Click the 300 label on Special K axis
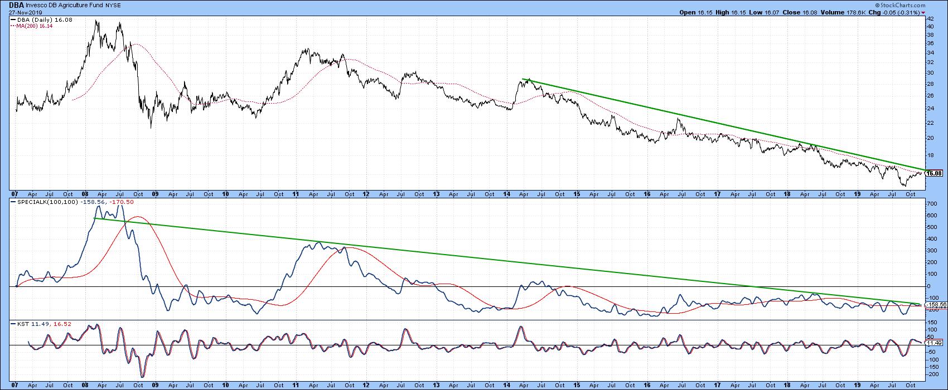Screen dimensions: 948x390 point(931,251)
